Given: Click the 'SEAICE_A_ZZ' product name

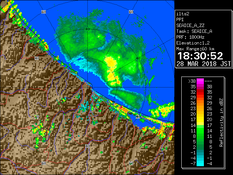Looking at the screenshot, I should 190,26.
